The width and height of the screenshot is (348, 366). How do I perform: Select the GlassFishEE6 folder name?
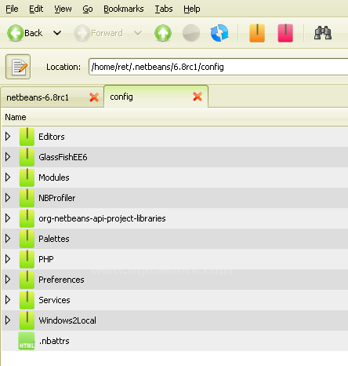tap(63, 157)
